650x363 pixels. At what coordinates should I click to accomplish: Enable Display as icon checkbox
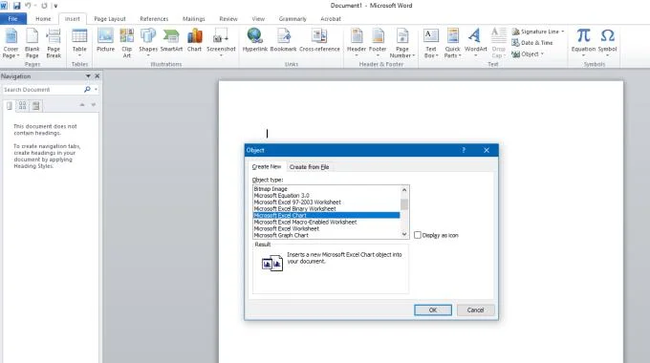point(418,235)
